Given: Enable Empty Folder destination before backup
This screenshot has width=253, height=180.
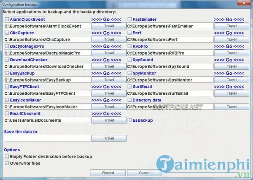Looking at the screenshot, I should (7, 156).
